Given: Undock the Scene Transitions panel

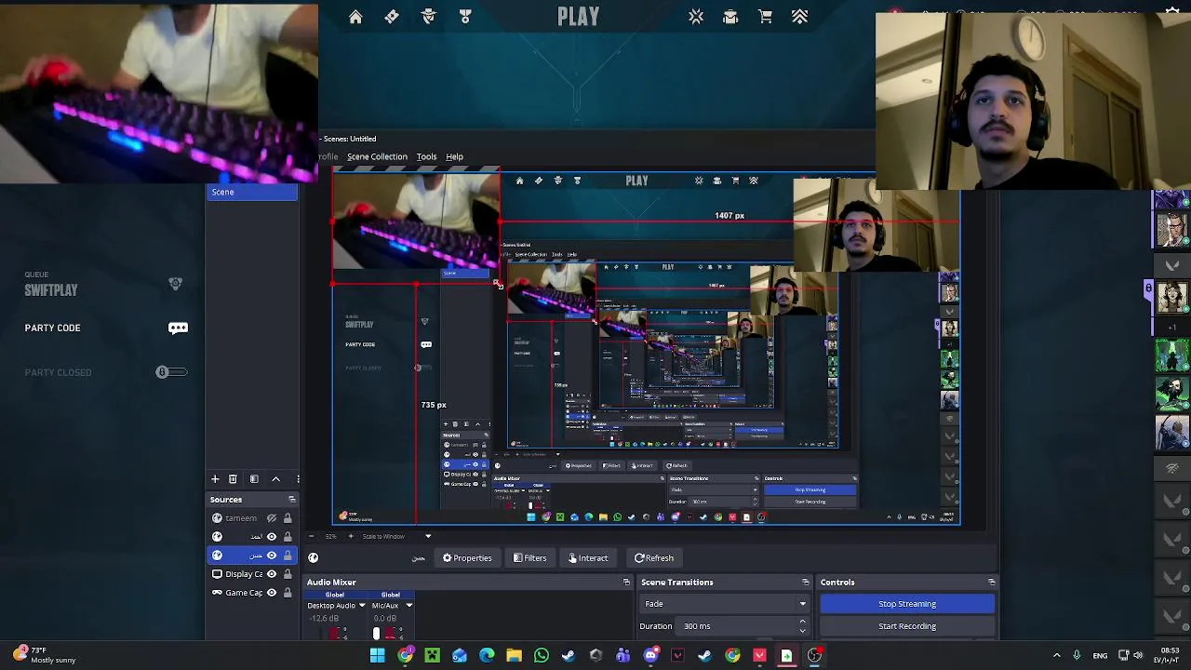Looking at the screenshot, I should (805, 583).
